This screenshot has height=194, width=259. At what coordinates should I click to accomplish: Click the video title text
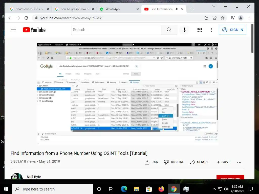point(79,153)
